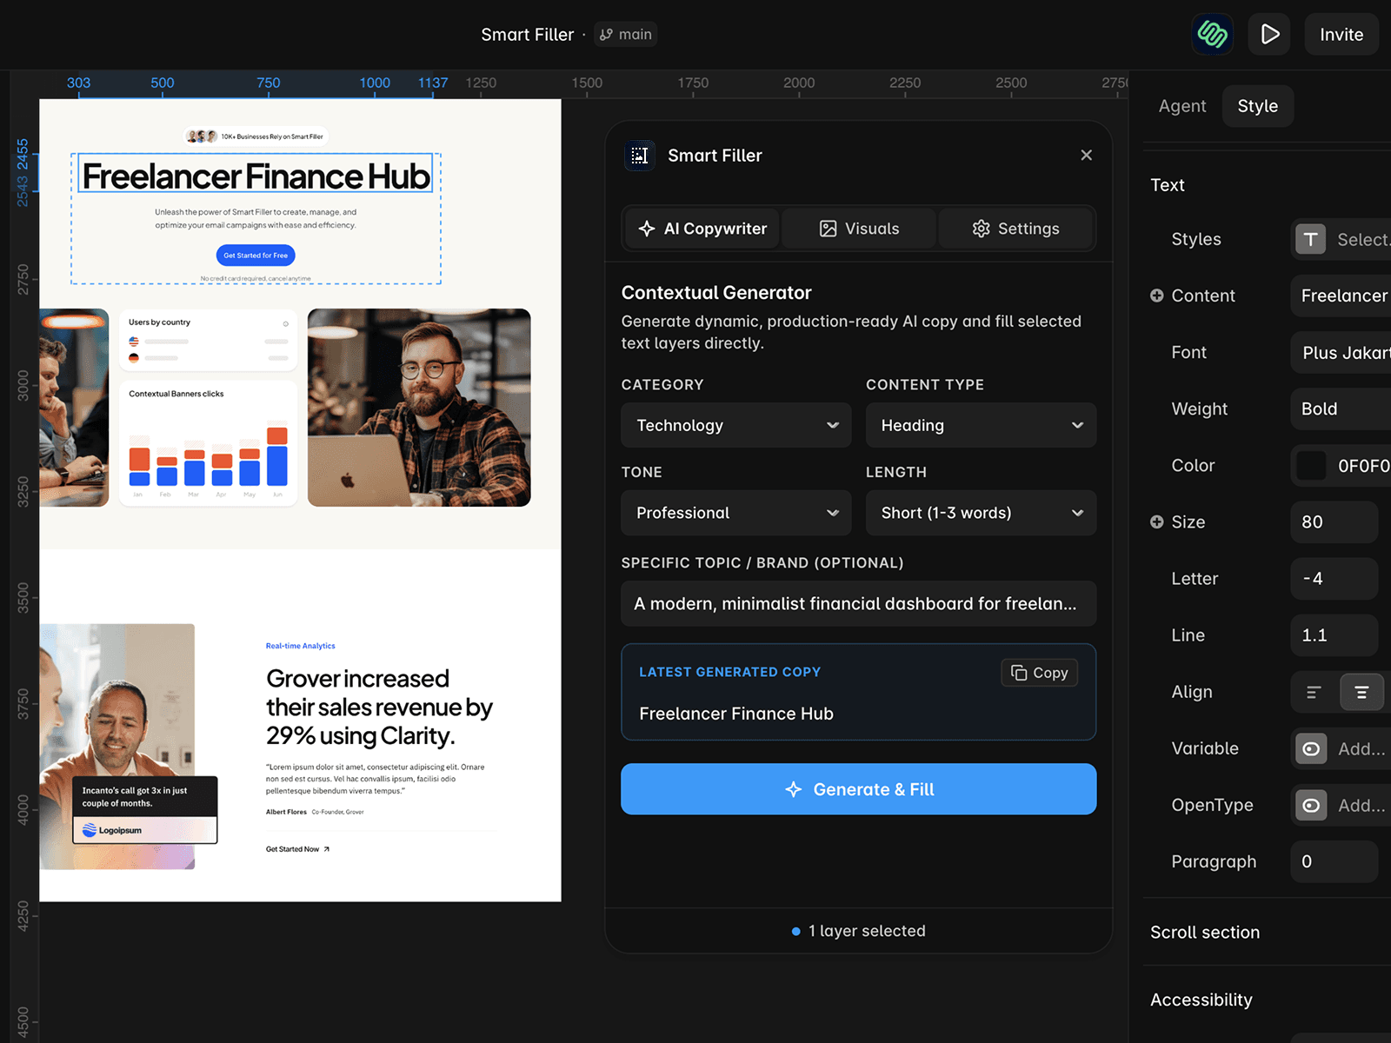This screenshot has height=1043, width=1391.
Task: Select the Freelancer Finance Hub heading on canvas
Action: coord(256,176)
